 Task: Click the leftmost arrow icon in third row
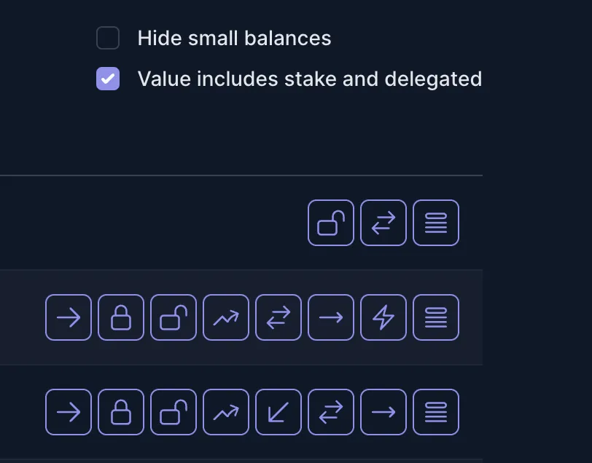[69, 412]
